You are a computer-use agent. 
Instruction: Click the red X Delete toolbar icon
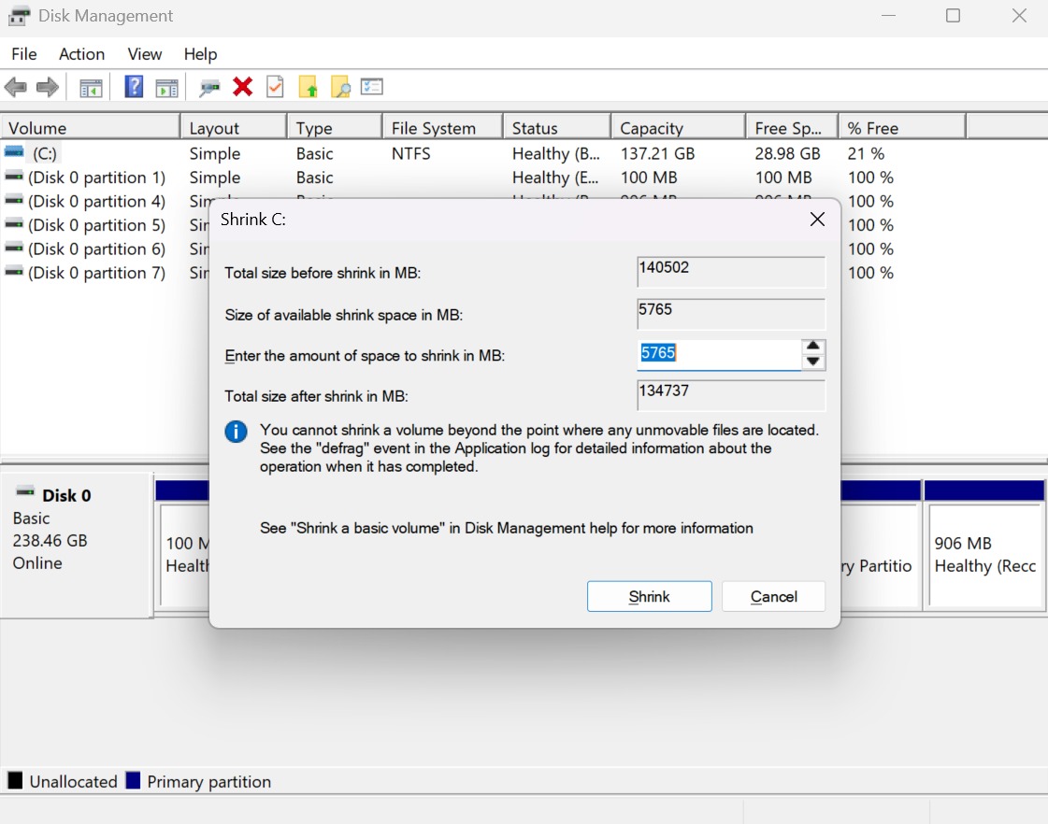point(243,87)
